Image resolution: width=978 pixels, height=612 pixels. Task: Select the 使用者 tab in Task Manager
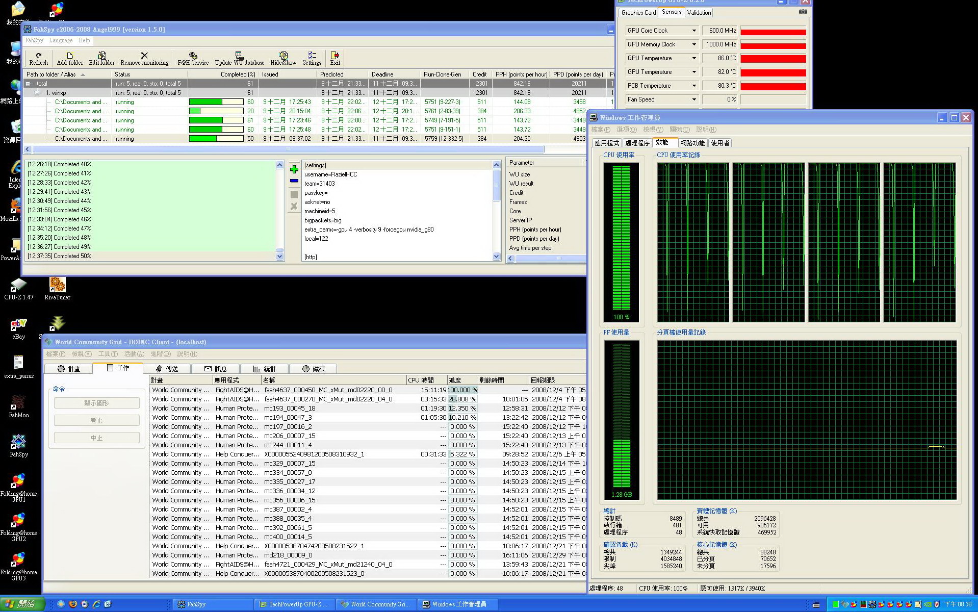[x=720, y=143]
